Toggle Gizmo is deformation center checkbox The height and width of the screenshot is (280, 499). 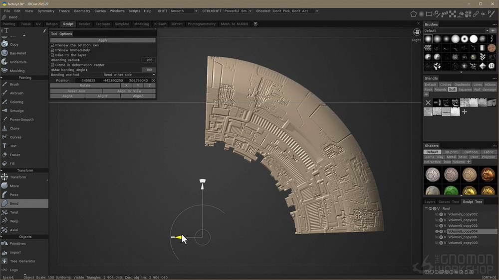52,65
